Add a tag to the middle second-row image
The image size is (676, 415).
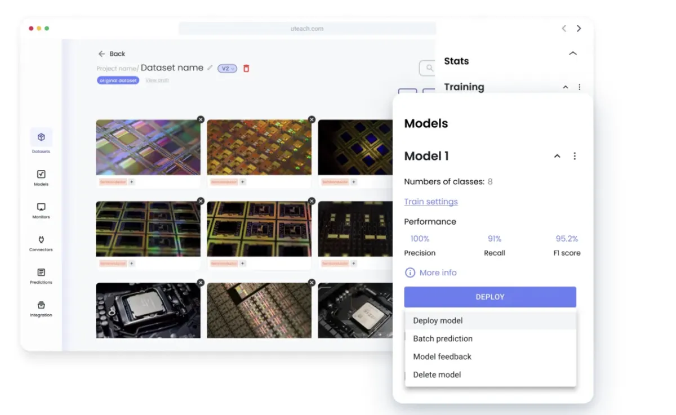click(x=243, y=263)
